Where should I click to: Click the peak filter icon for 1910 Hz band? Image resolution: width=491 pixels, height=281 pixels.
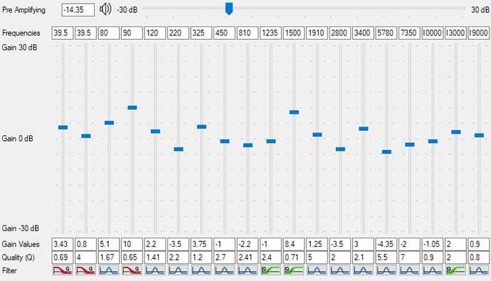coord(317,270)
